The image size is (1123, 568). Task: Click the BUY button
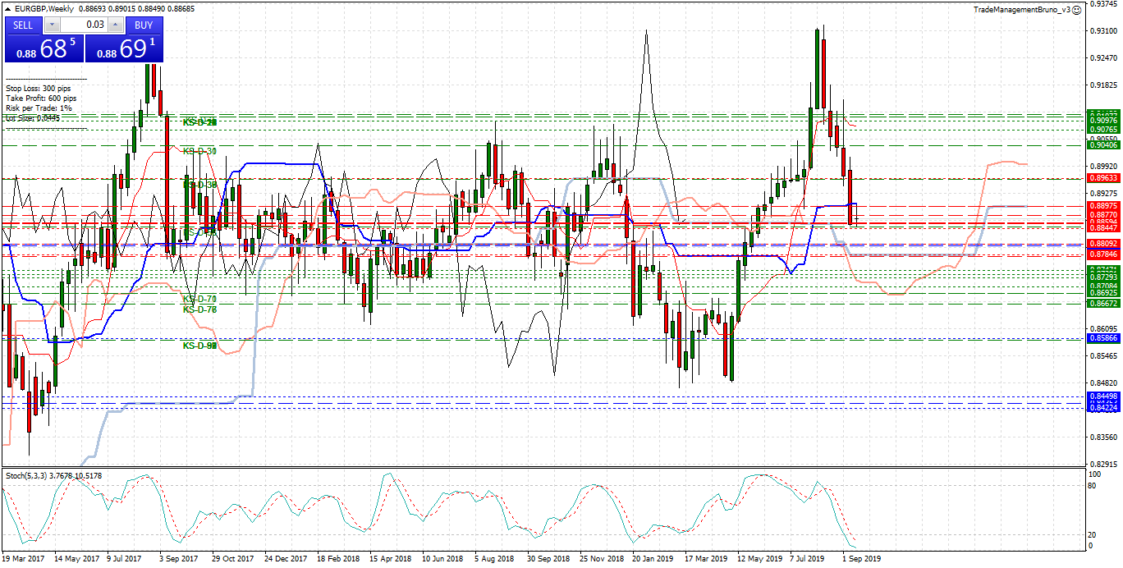[x=144, y=25]
